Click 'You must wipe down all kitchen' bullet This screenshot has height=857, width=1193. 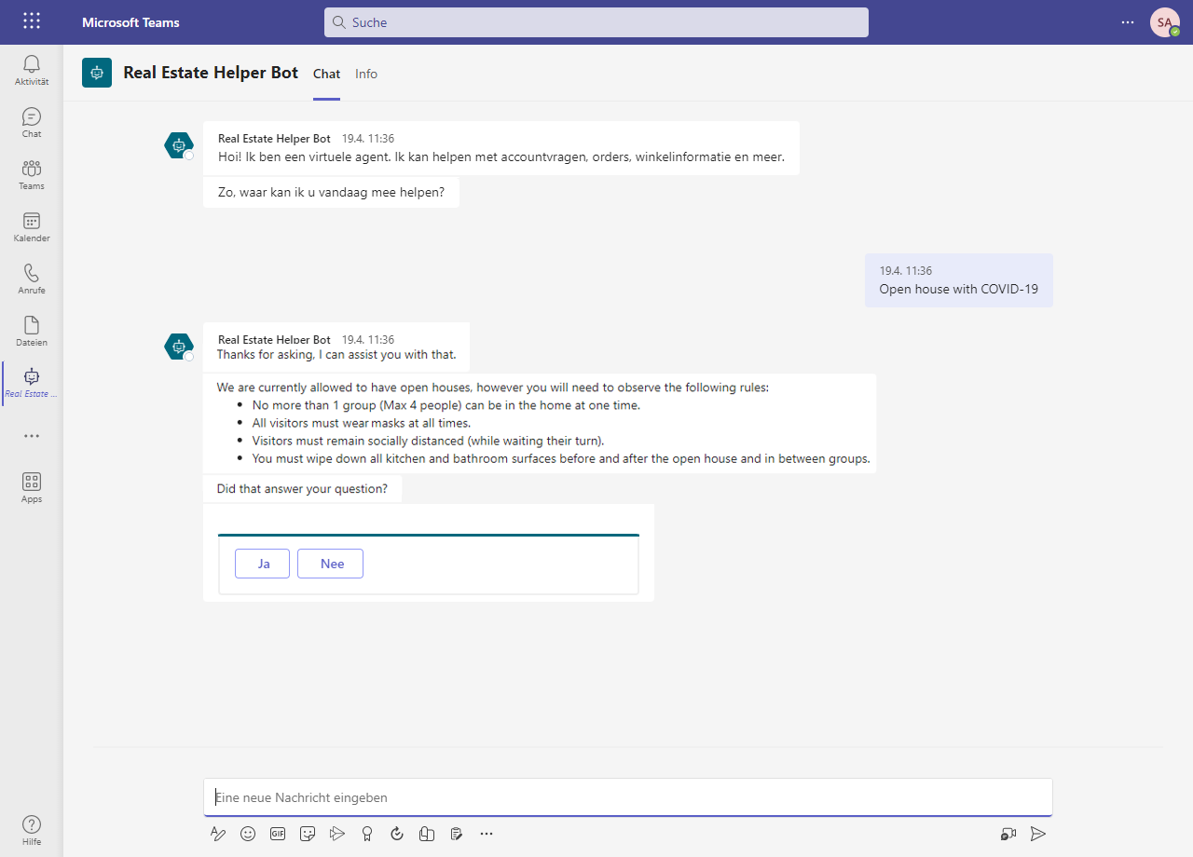click(x=561, y=458)
